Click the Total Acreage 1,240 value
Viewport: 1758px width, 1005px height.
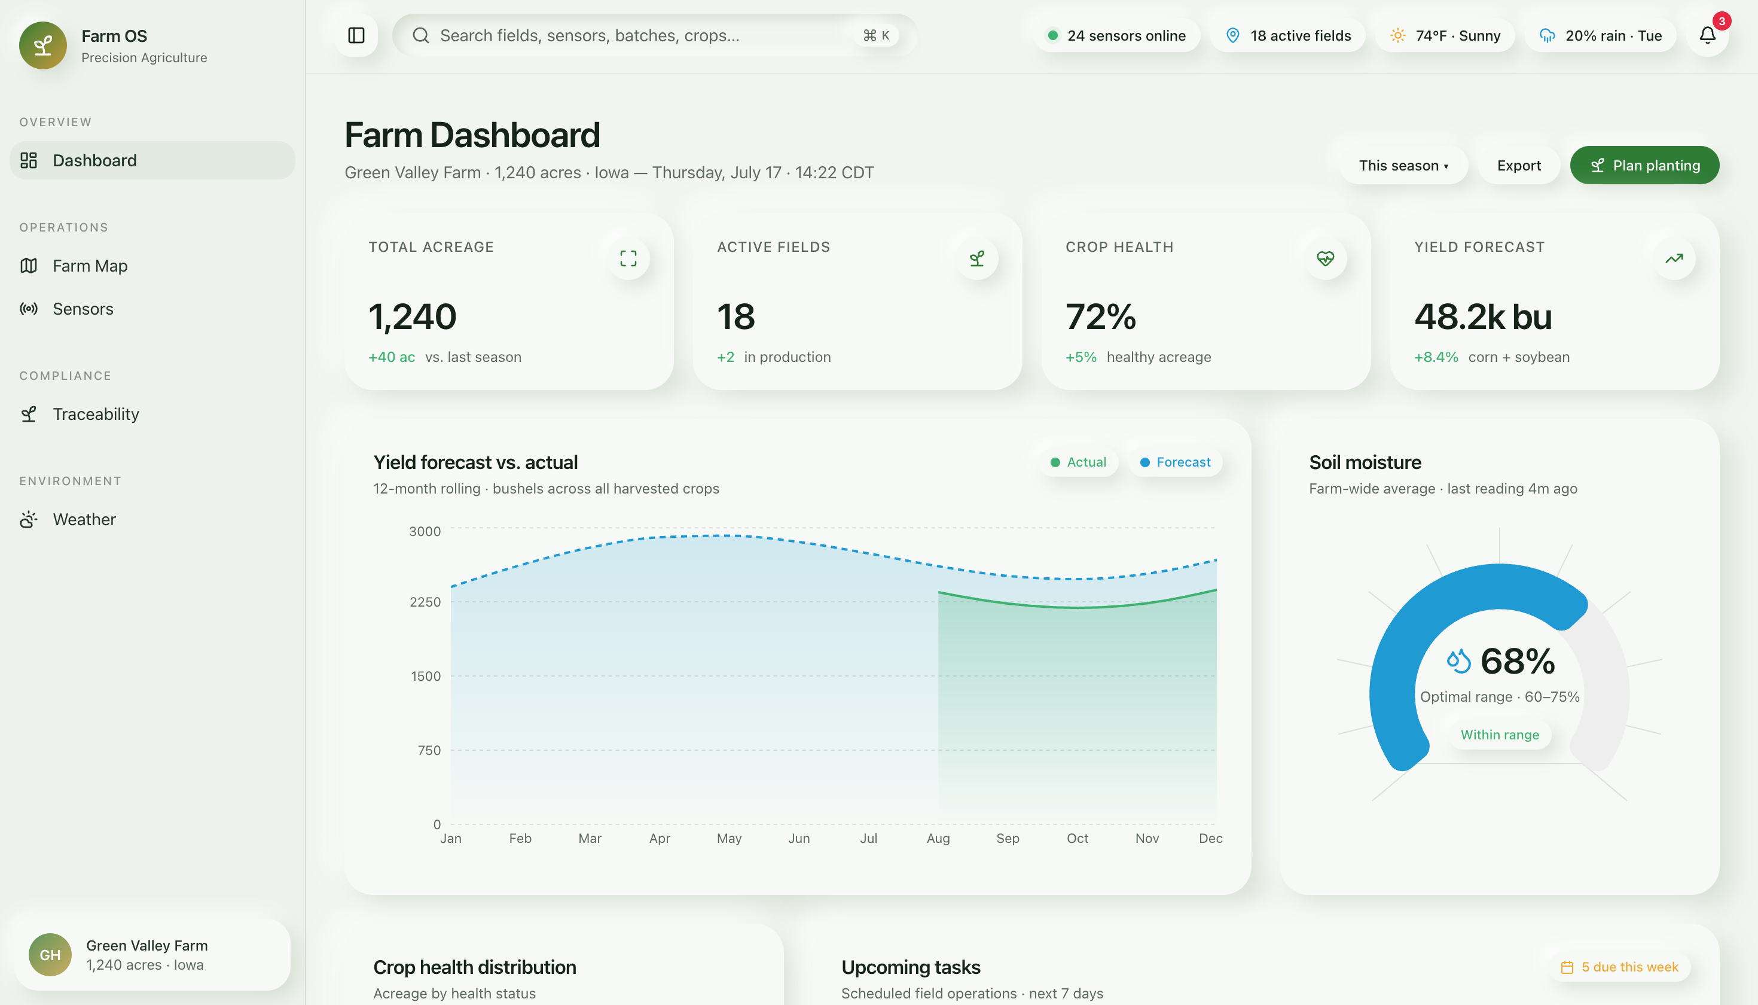click(x=412, y=317)
